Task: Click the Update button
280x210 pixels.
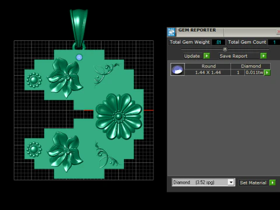Action: coord(192,56)
